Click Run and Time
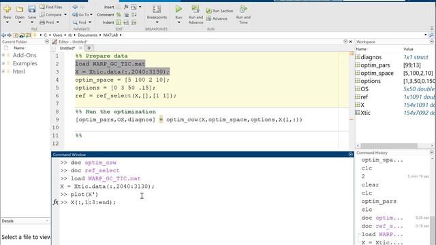 pos(243,14)
